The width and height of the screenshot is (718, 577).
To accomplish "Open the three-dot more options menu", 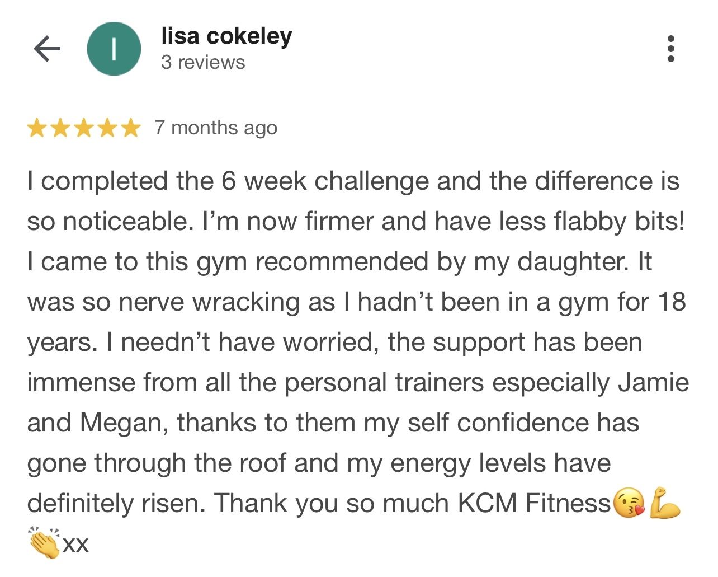I will (670, 49).
